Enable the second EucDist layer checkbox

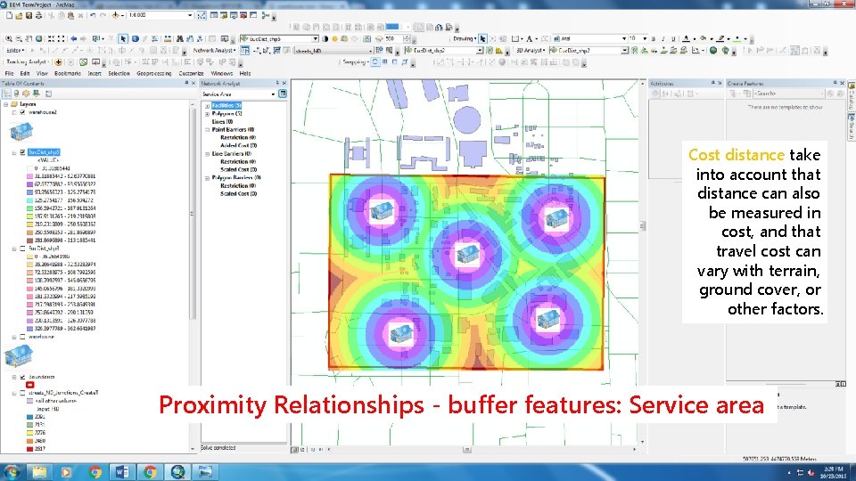point(22,249)
